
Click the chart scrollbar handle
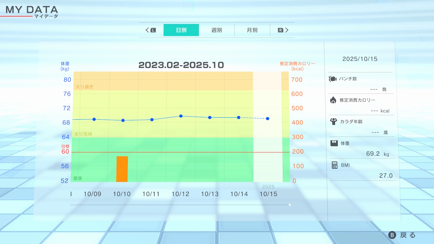(x=290, y=205)
